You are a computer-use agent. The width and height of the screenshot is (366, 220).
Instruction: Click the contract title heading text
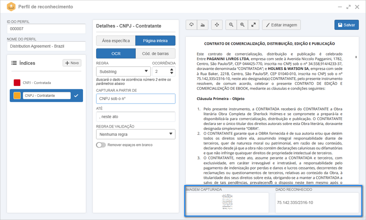(269, 44)
